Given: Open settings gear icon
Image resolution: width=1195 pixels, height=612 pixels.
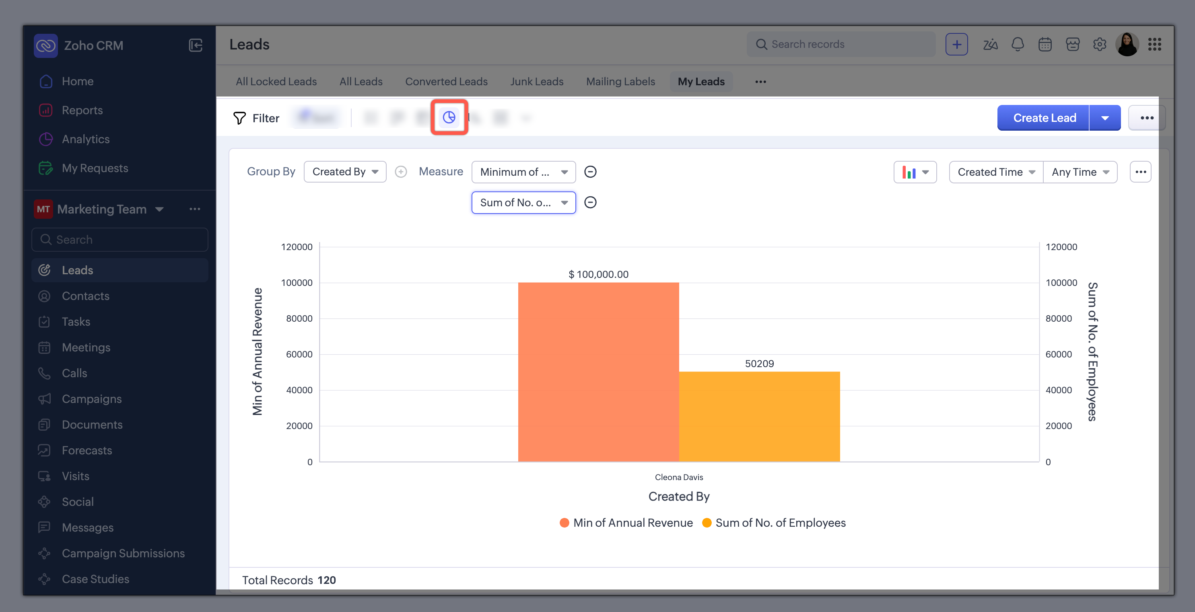Looking at the screenshot, I should tap(1099, 45).
